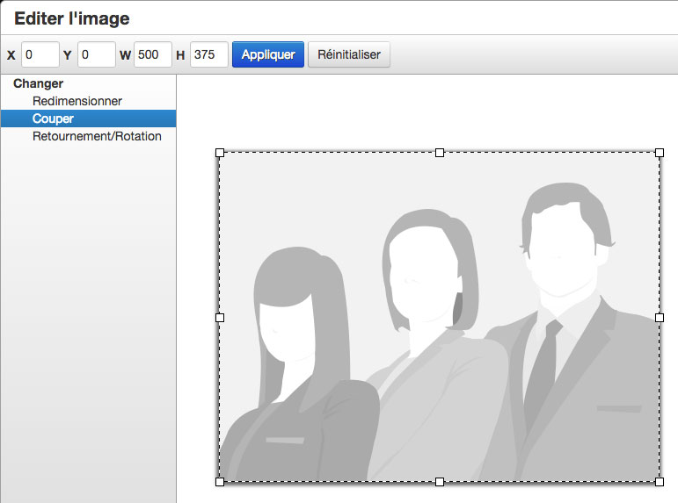Click the middle-right crop handle
Image resolution: width=678 pixels, height=503 pixels.
coord(660,318)
